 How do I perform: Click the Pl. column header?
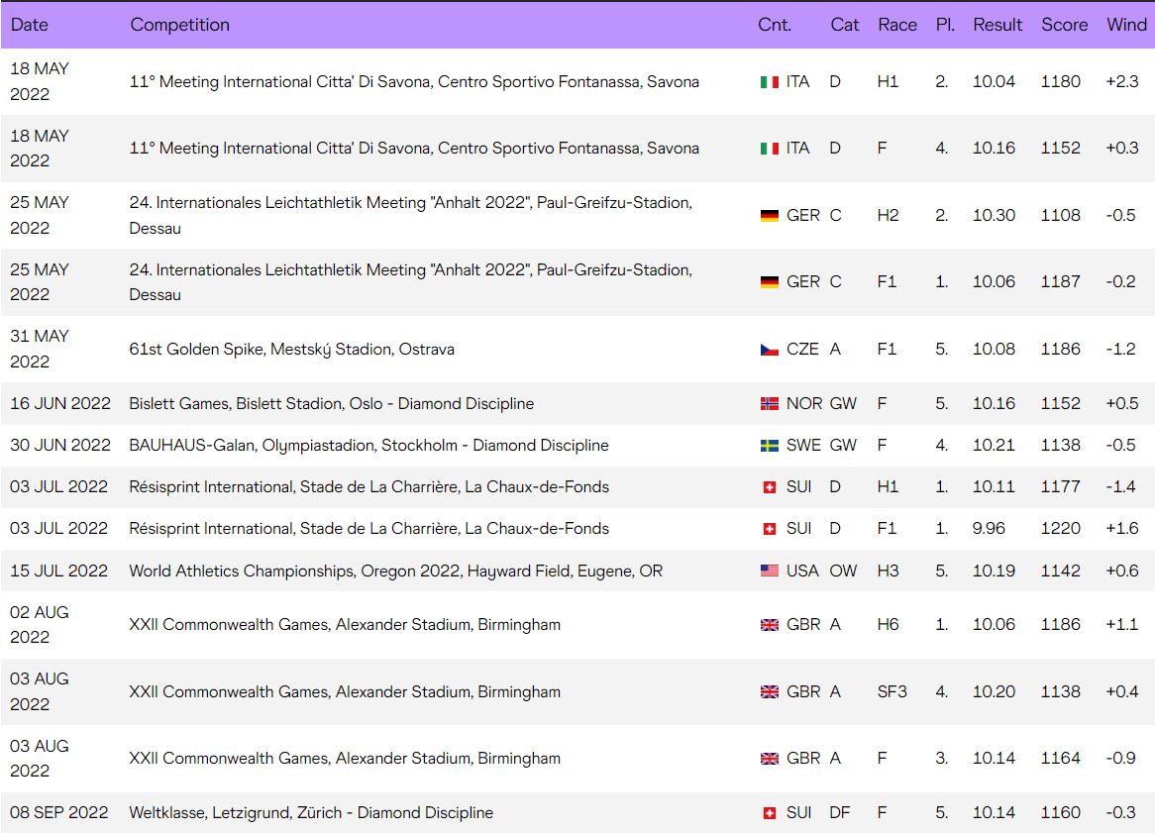pos(945,25)
